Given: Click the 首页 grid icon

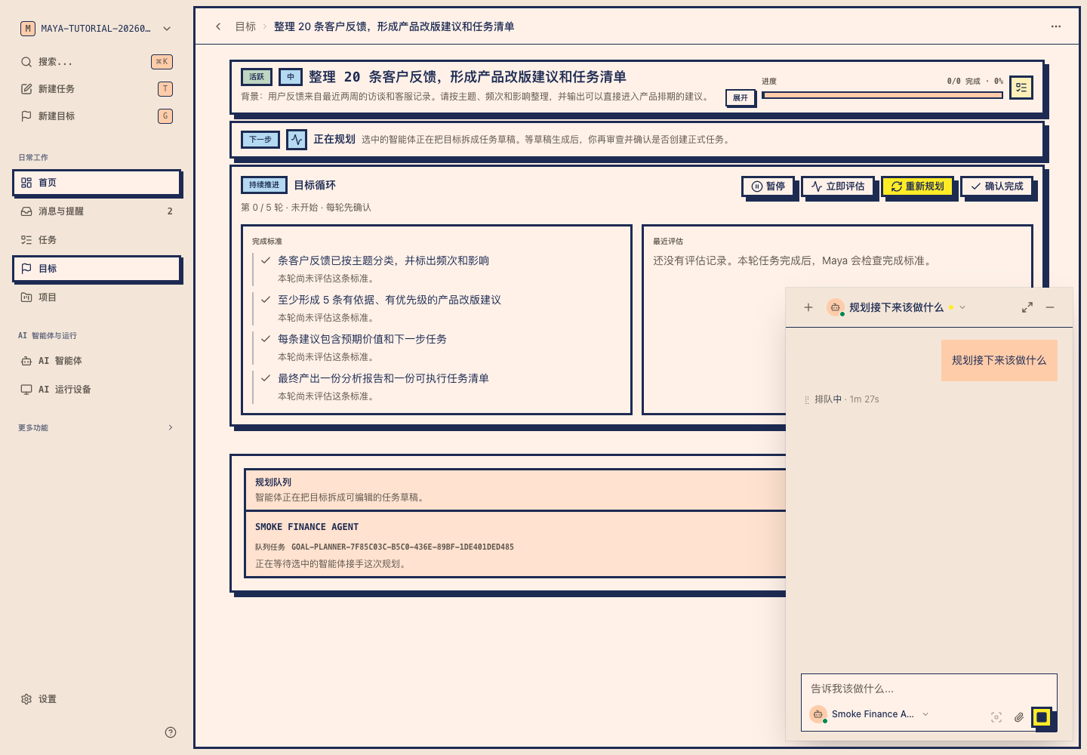Looking at the screenshot, I should [x=26, y=183].
